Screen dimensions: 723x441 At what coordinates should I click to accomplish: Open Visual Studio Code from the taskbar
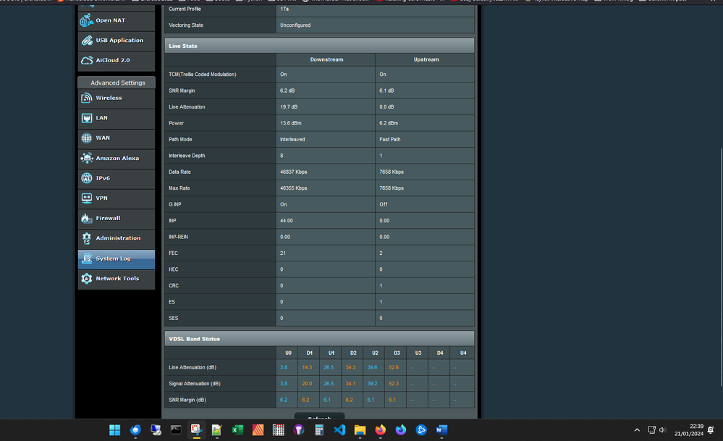pos(339,430)
